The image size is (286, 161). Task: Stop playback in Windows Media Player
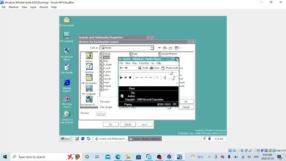tap(130, 77)
